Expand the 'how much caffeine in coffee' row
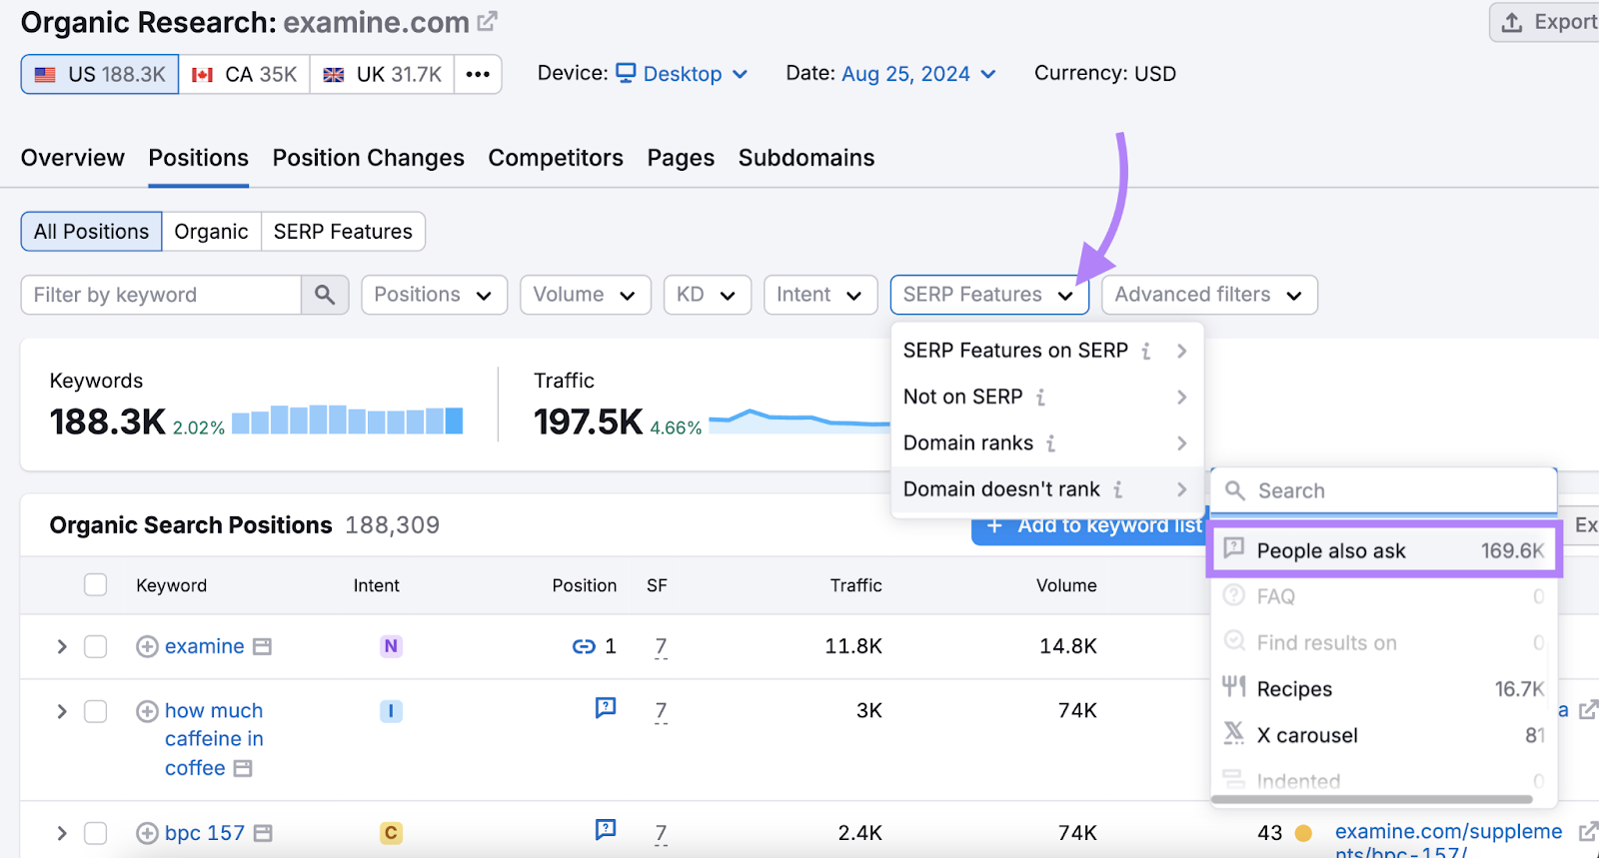The width and height of the screenshot is (1599, 858). pos(62,711)
